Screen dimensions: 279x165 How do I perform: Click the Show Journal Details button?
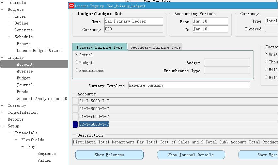click(191, 155)
